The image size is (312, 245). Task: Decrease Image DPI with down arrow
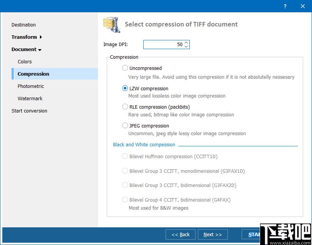[186, 46]
